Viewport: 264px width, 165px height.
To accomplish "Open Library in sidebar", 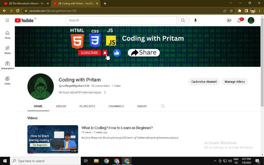I will [x=7, y=81].
